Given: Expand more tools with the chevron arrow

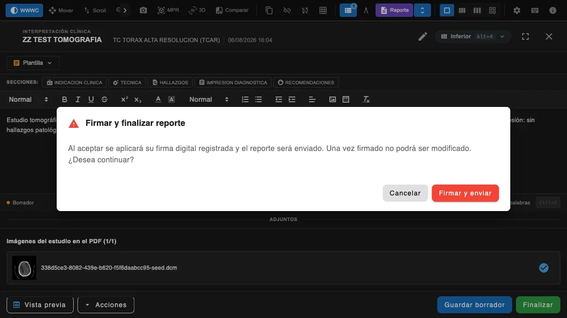Looking at the screenshot, I should (x=125, y=10).
